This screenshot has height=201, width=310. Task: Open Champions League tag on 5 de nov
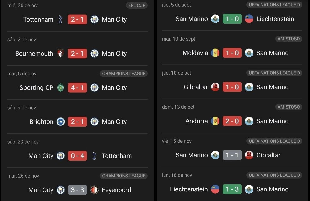tap(124, 74)
